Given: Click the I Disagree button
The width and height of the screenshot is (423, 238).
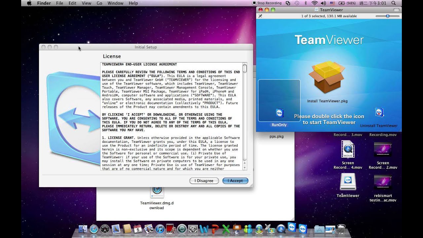Looking at the screenshot, I should (204, 181).
